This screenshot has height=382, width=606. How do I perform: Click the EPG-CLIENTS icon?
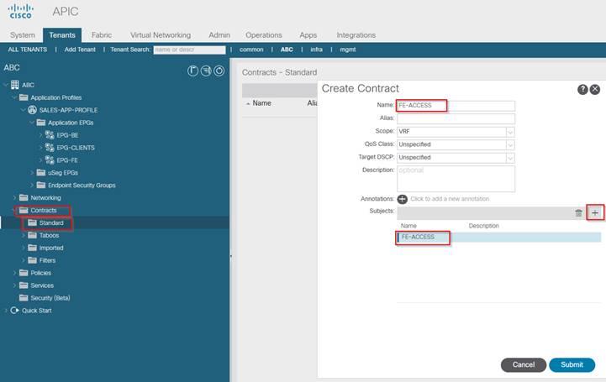tap(50, 148)
